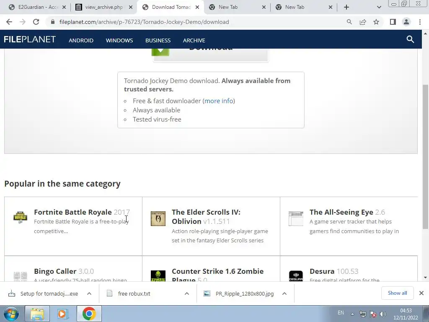
Task: Click the Zombie Plague thumbnail
Action: click(x=158, y=276)
